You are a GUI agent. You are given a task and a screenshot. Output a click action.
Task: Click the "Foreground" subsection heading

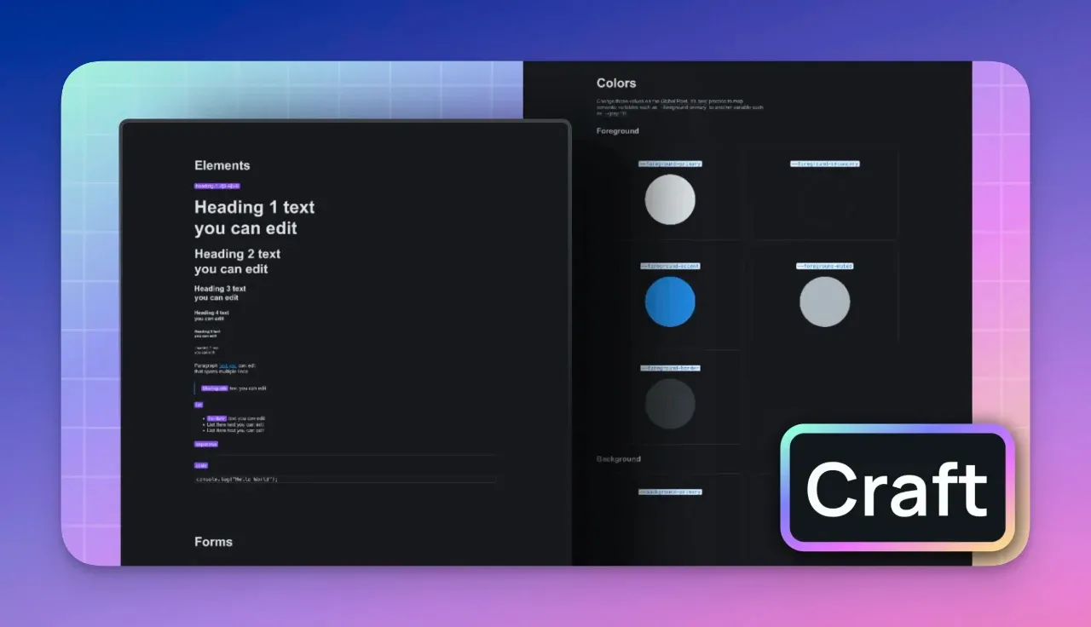point(618,131)
